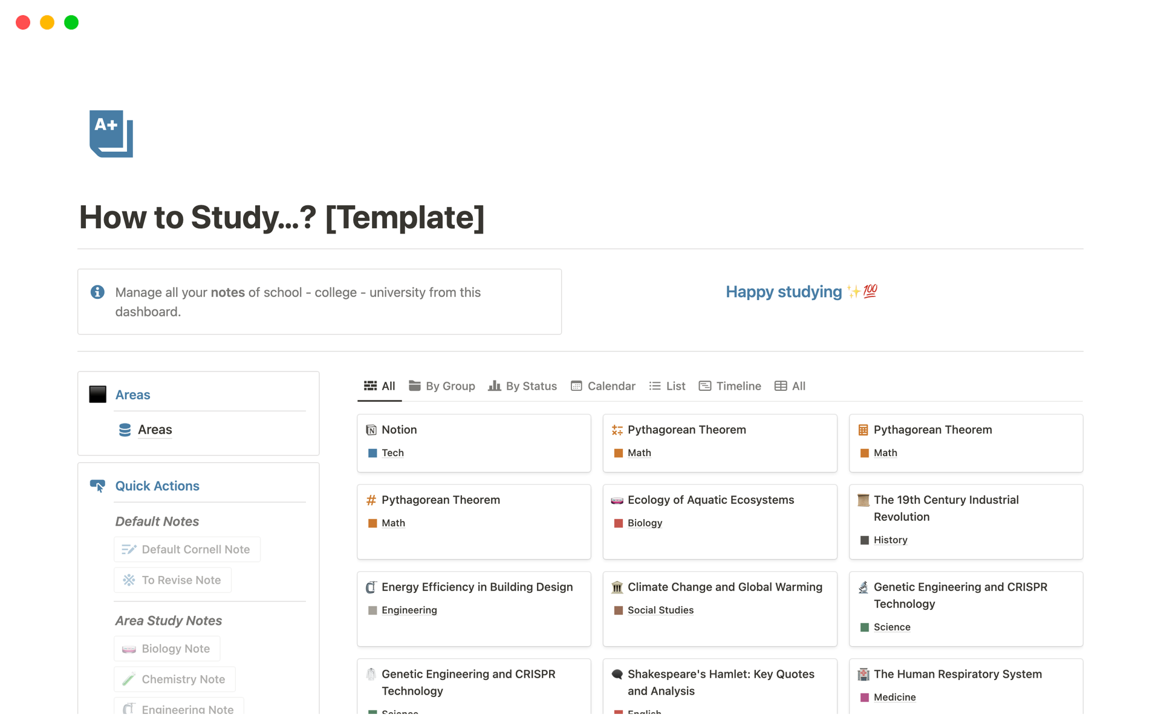The image size is (1161, 726).
Task: Open the Timeline view tab
Action: [730, 386]
